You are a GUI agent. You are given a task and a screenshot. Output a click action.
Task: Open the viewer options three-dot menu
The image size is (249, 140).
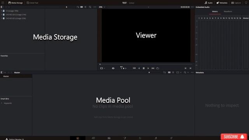point(192,7)
